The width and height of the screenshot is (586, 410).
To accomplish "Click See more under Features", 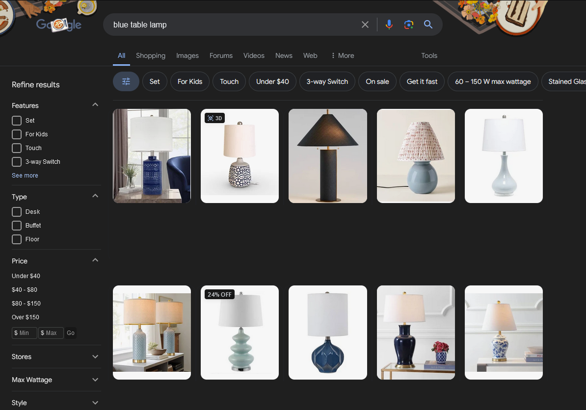I will click(25, 176).
